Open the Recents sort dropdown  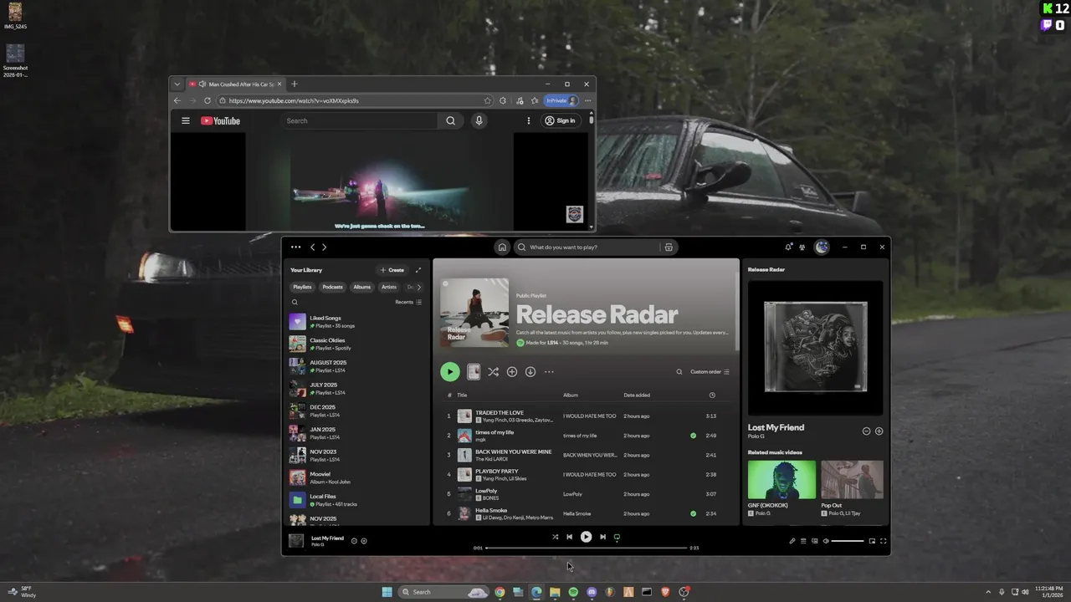coord(408,302)
